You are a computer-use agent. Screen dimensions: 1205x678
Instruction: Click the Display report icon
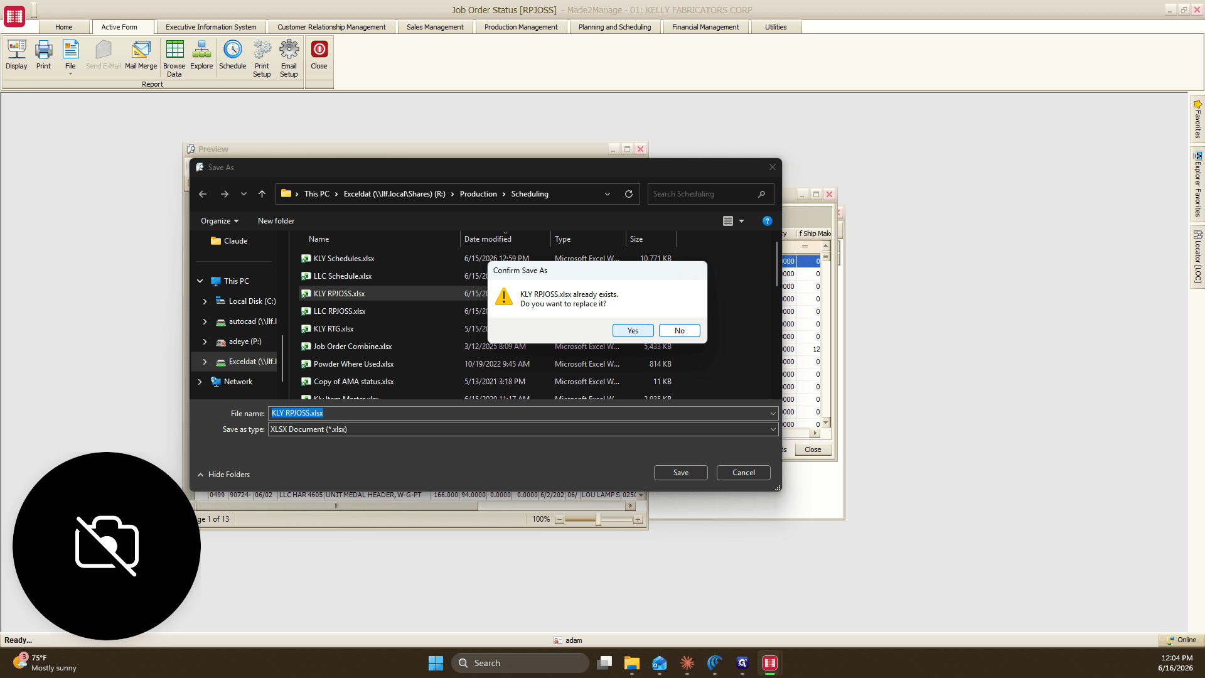(x=16, y=55)
